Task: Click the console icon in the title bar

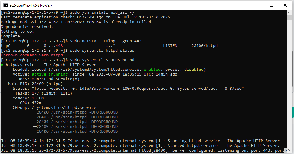Action: point(6,5)
